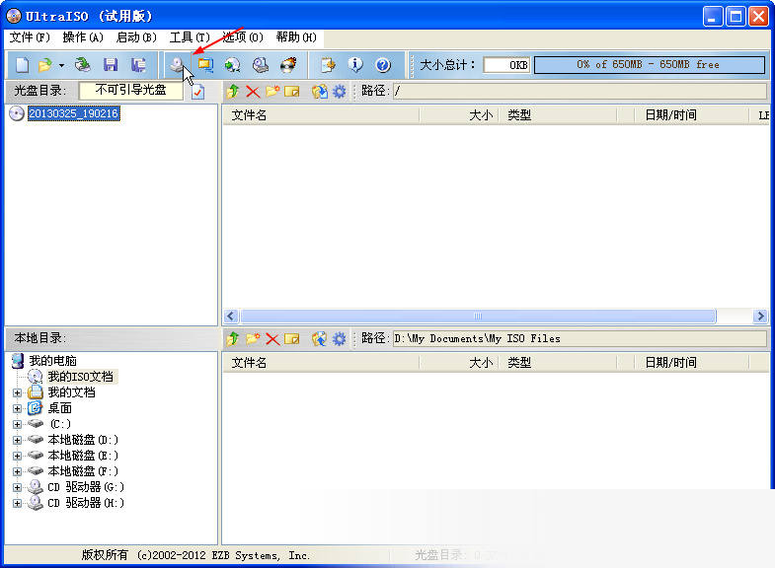The image size is (775, 568).
Task: Open the 选项(O) menu
Action: click(243, 37)
